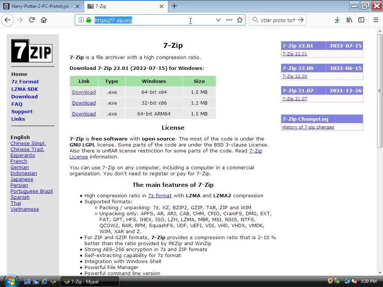Click the scrollbar down arrow
The width and height of the screenshot is (383, 287).
pyautogui.click(x=380, y=273)
